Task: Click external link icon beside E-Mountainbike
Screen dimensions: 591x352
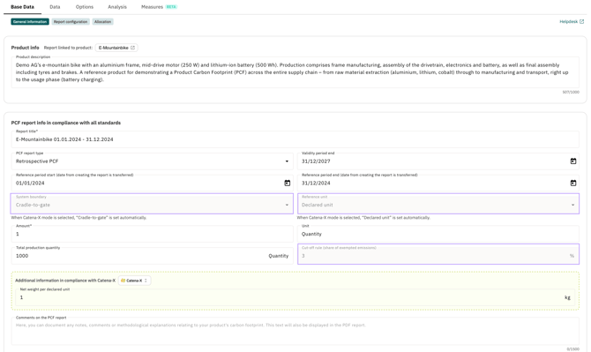Action: [132, 48]
